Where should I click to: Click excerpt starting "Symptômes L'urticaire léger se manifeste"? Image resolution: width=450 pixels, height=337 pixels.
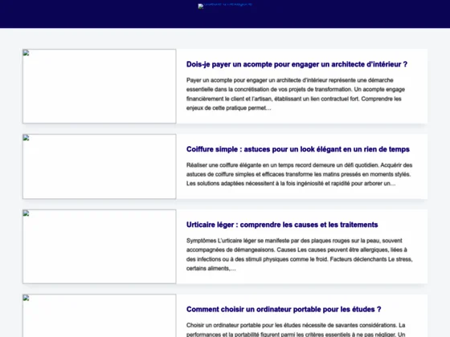click(x=299, y=254)
